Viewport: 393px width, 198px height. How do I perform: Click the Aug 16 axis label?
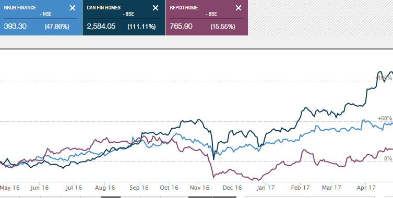pyautogui.click(x=105, y=188)
